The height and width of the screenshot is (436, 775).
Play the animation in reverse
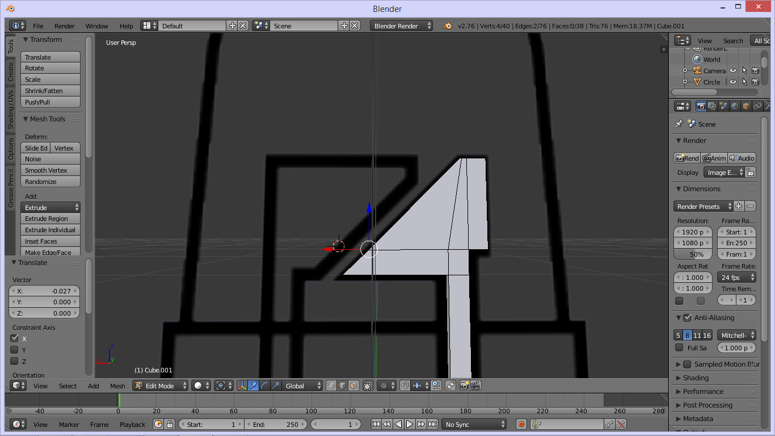coord(398,424)
